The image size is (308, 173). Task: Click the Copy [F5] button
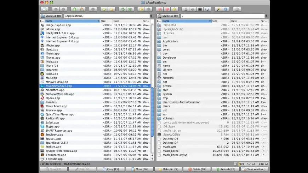[x=111, y=169]
